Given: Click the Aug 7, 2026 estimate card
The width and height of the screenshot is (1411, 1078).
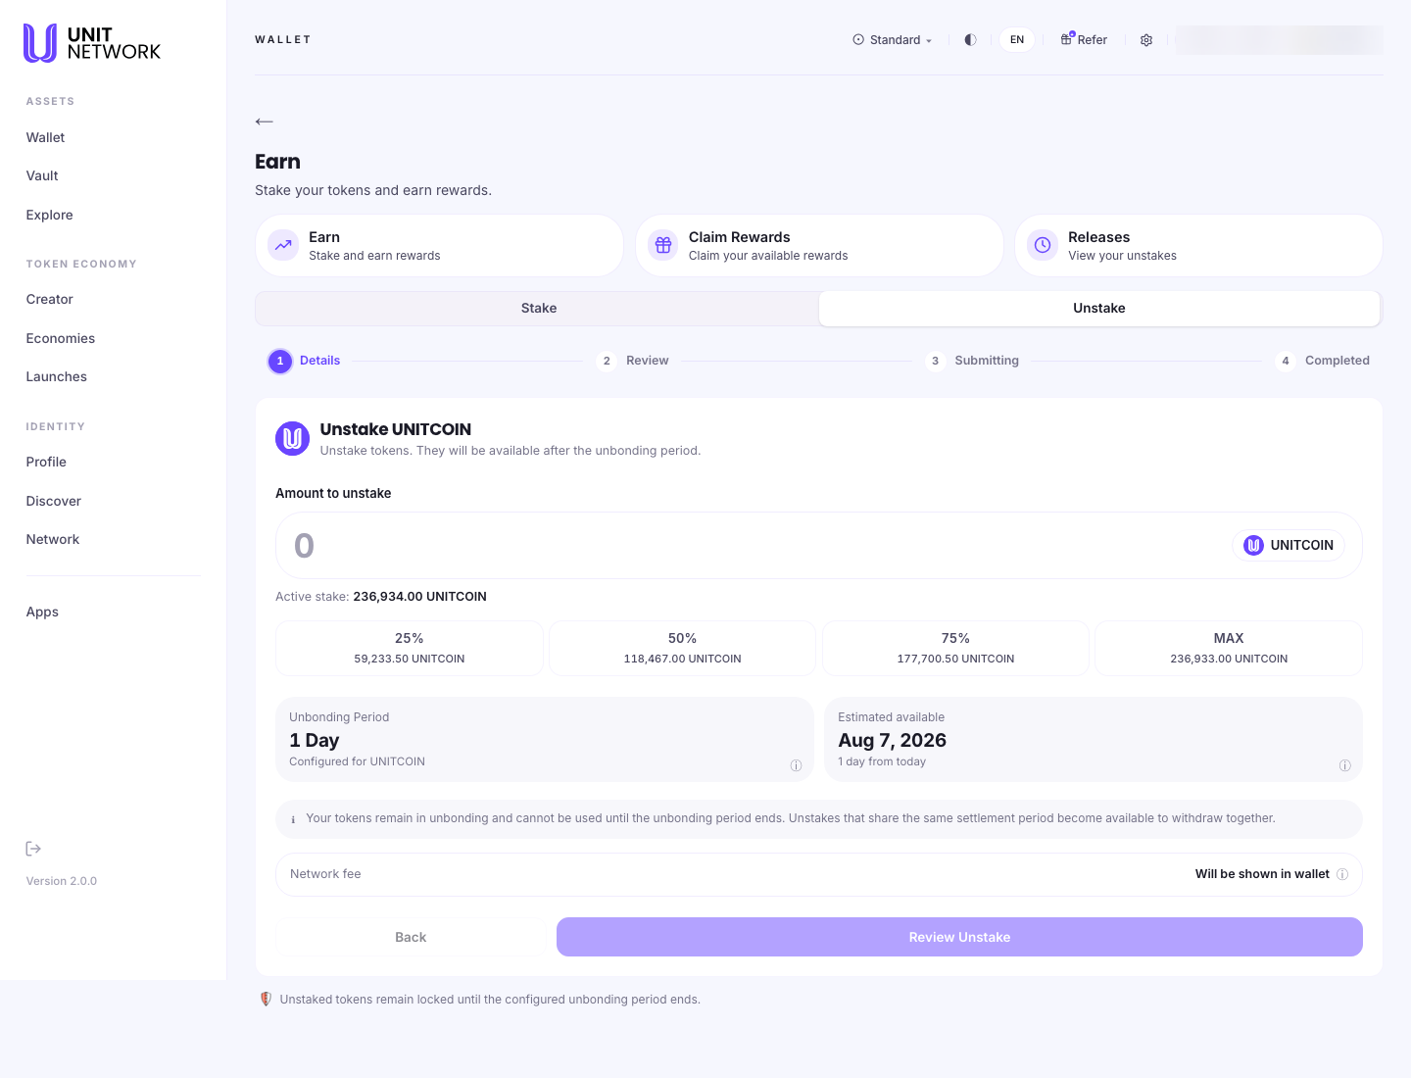Looking at the screenshot, I should (x=1094, y=740).
